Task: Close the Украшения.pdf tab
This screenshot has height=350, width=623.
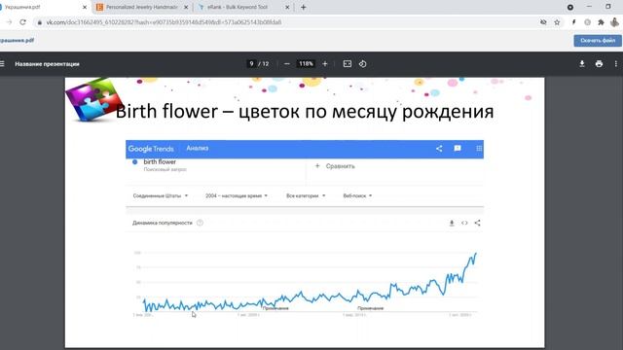Action: [x=85, y=7]
